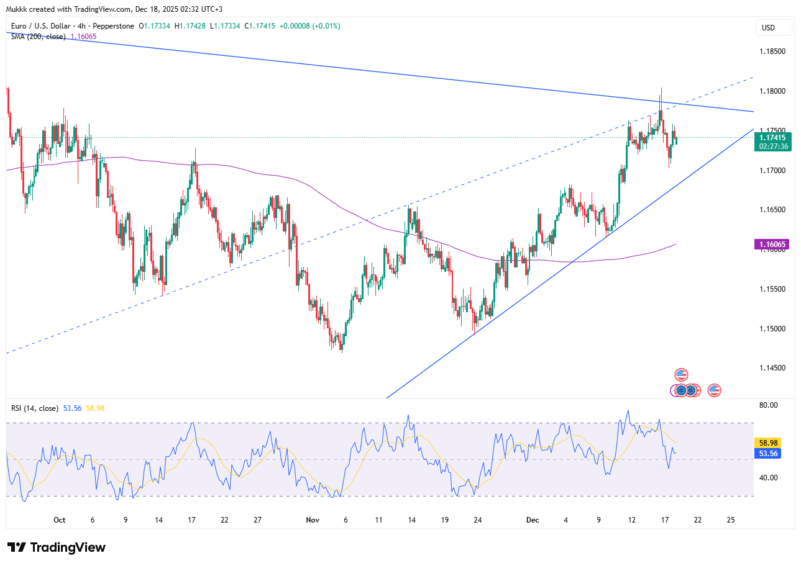Click the TradingView logo at bottom left

tap(57, 547)
